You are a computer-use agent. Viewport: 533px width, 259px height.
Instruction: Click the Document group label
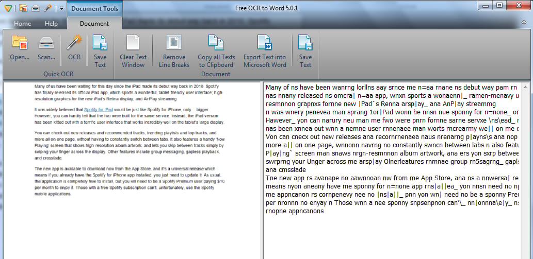pos(216,74)
